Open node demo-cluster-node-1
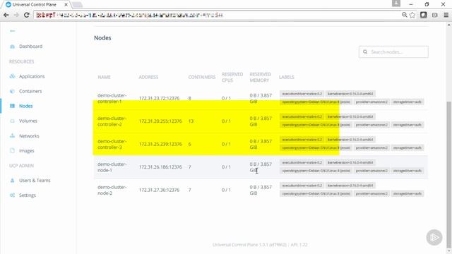Viewport: 452px width, 254px height. 112,167
